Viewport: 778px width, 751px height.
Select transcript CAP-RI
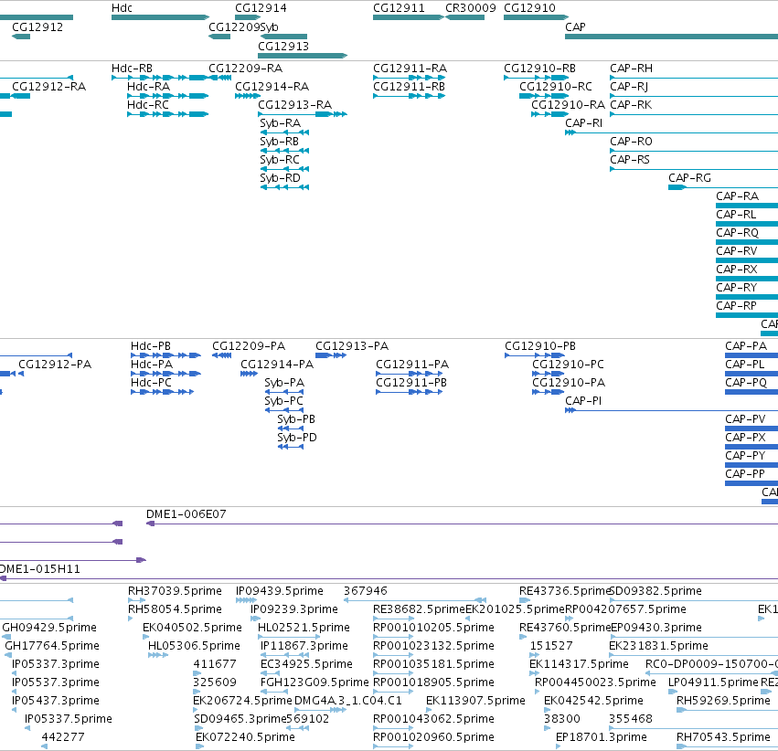tap(671, 132)
